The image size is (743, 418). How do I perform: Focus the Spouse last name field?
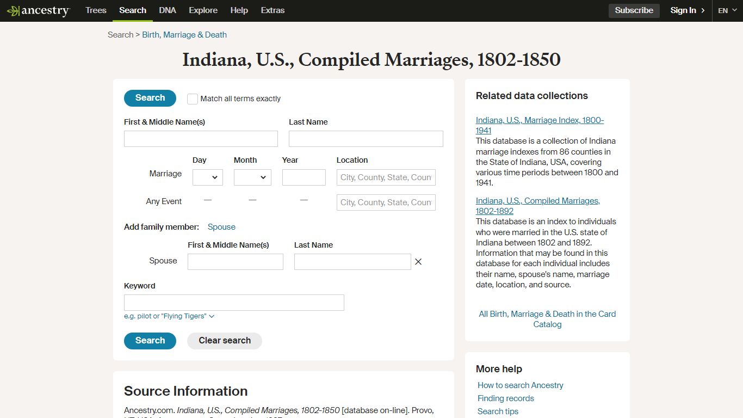pyautogui.click(x=352, y=262)
